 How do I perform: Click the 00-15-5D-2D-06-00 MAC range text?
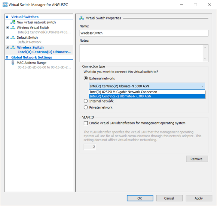pos(44,67)
